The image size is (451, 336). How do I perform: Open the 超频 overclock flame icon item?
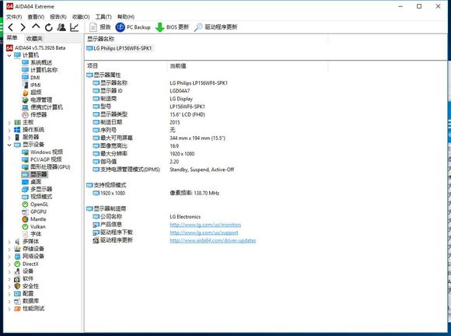tap(32, 93)
